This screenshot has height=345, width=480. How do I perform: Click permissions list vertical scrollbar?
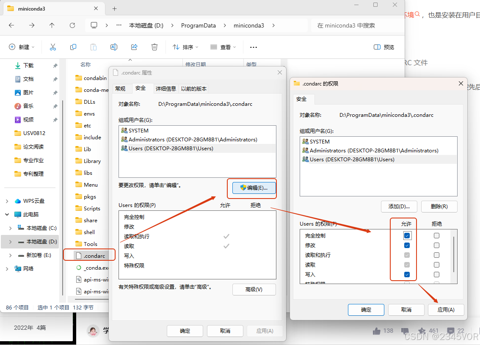pos(454,255)
